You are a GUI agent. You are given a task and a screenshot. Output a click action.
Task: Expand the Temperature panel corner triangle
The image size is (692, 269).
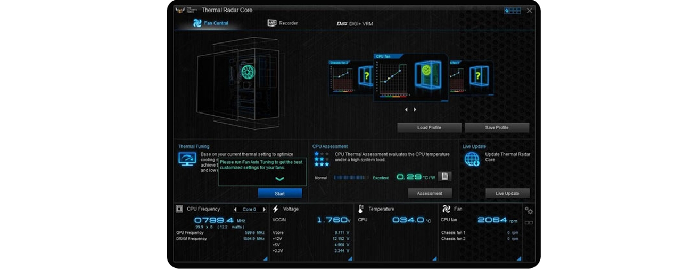(435, 258)
